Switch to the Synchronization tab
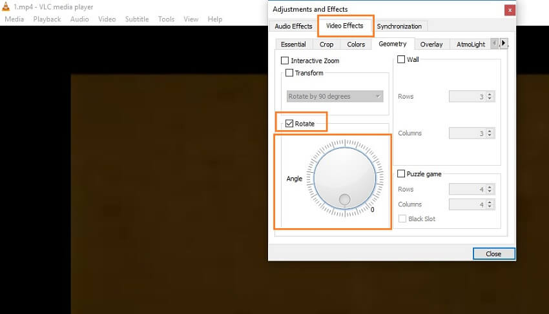Viewport: 549px width, 314px height. tap(399, 26)
